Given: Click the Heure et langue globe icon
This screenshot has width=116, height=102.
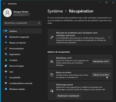Looking at the screenshot, I should click(6, 66).
